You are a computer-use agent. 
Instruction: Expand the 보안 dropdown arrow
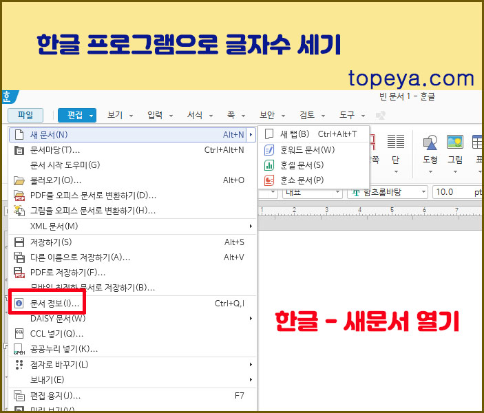283,116
